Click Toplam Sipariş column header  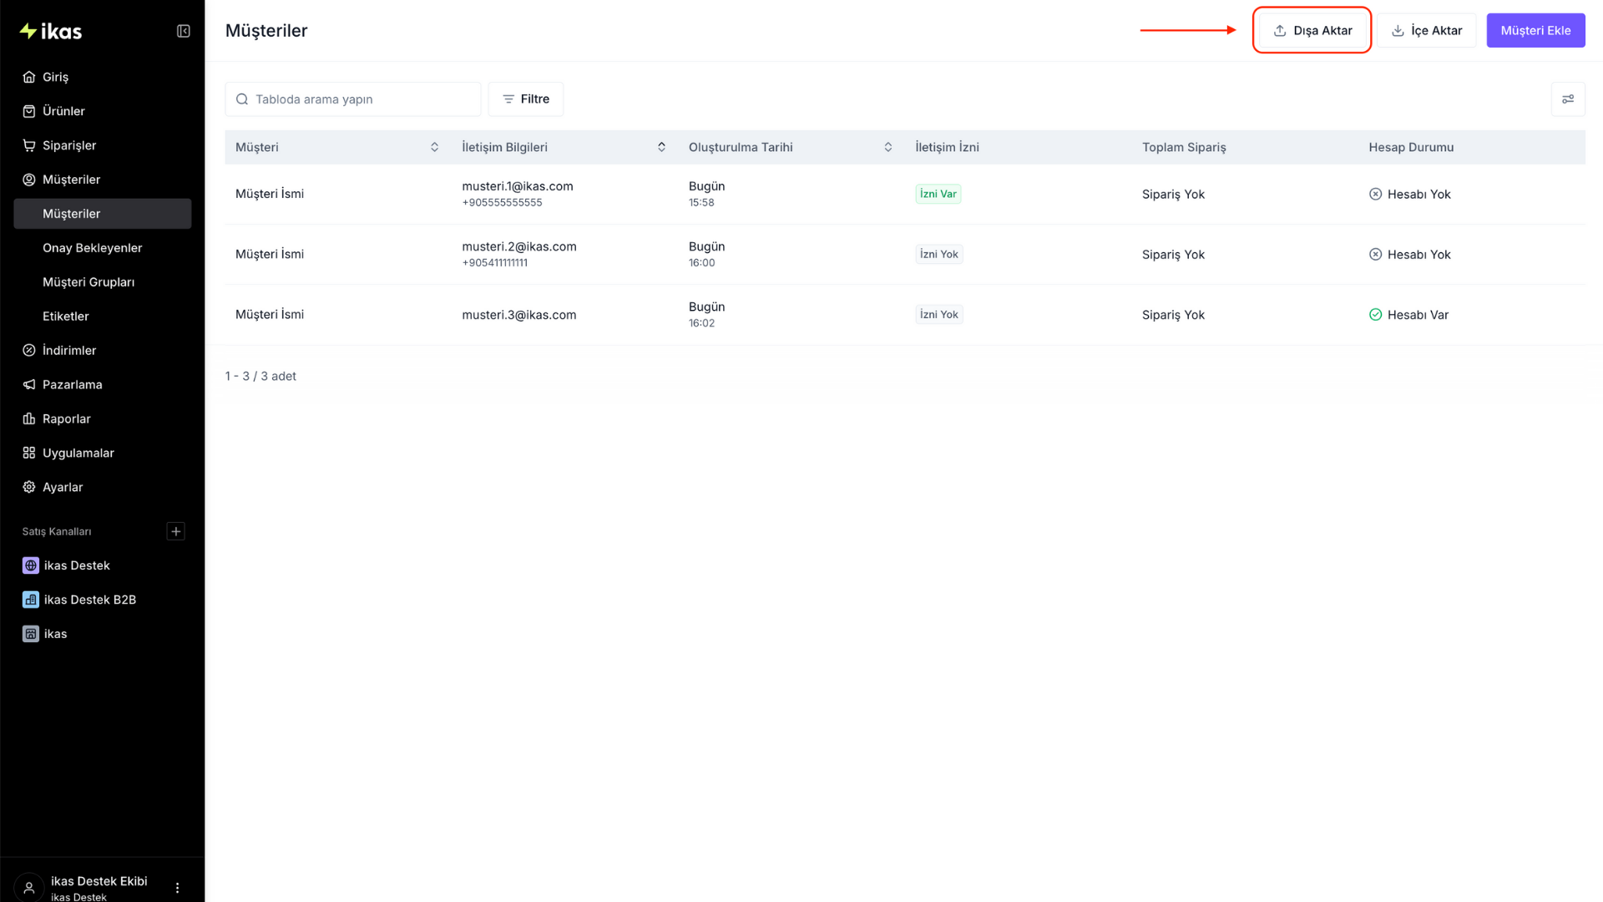[x=1184, y=148]
